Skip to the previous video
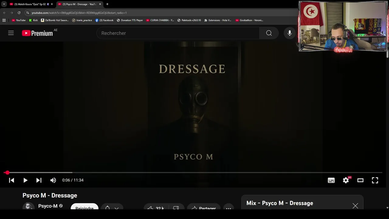The height and width of the screenshot is (219, 389). (12, 180)
